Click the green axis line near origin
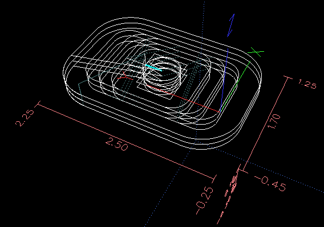Viewport: 324px width, 227px height. click(236, 86)
